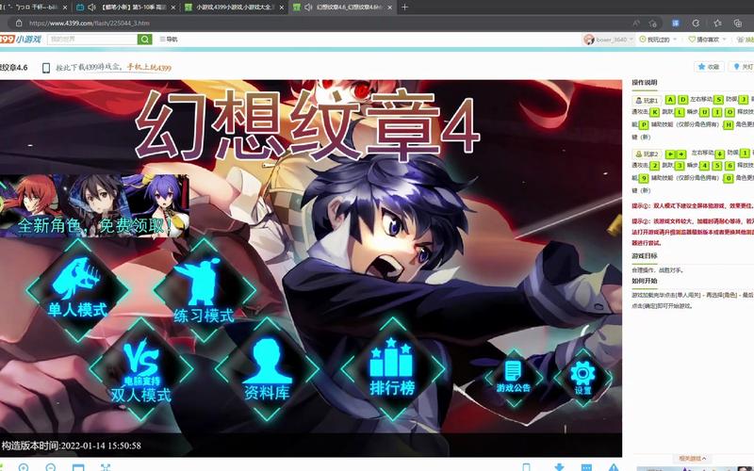Click the blue extension icon in browser toolbar
754x471 pixels.
(x=676, y=23)
